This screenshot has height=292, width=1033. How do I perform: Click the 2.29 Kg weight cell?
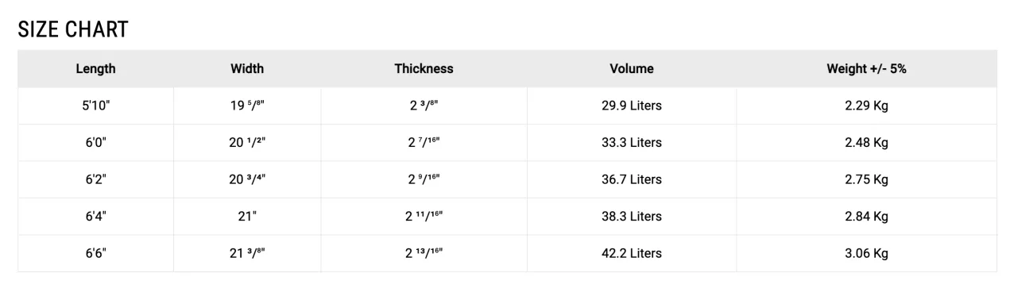click(x=867, y=106)
